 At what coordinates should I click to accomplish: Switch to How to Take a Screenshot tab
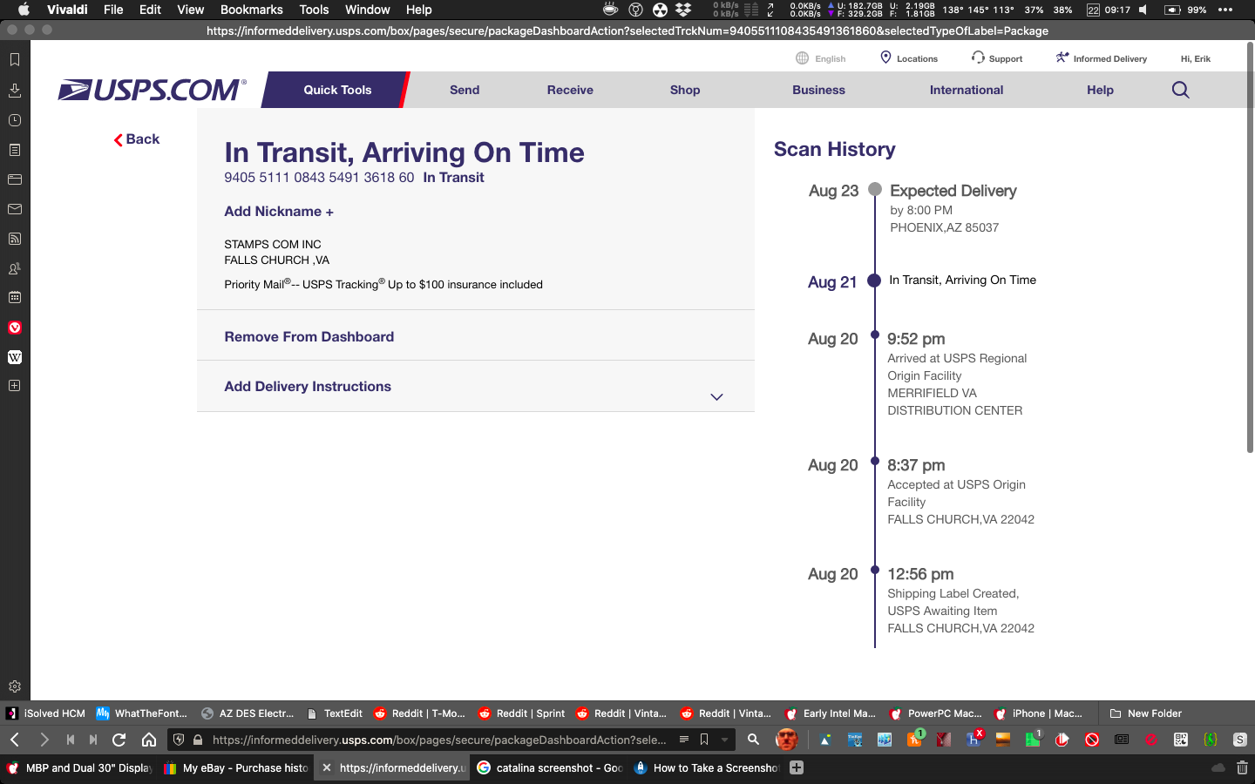pos(706,767)
